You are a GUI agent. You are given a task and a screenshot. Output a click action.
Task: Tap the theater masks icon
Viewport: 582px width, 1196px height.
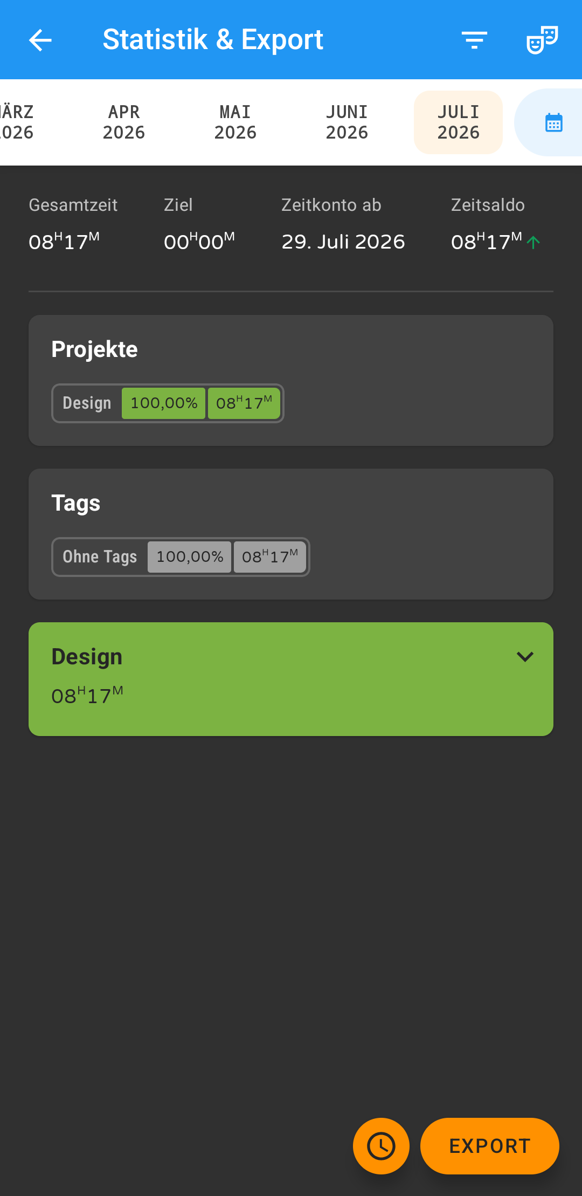[542, 40]
